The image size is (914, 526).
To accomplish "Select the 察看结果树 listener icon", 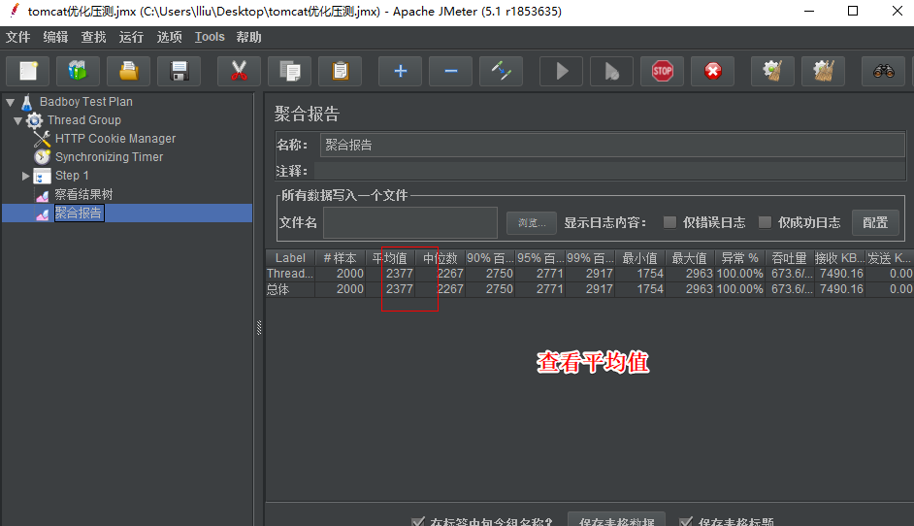I will point(42,195).
